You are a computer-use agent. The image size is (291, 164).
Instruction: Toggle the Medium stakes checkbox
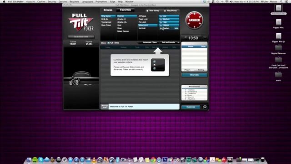click(x=161, y=19)
